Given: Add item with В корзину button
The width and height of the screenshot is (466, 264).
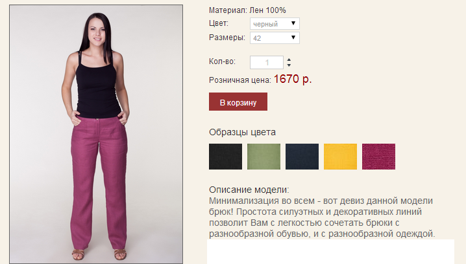Looking at the screenshot, I should point(238,102).
